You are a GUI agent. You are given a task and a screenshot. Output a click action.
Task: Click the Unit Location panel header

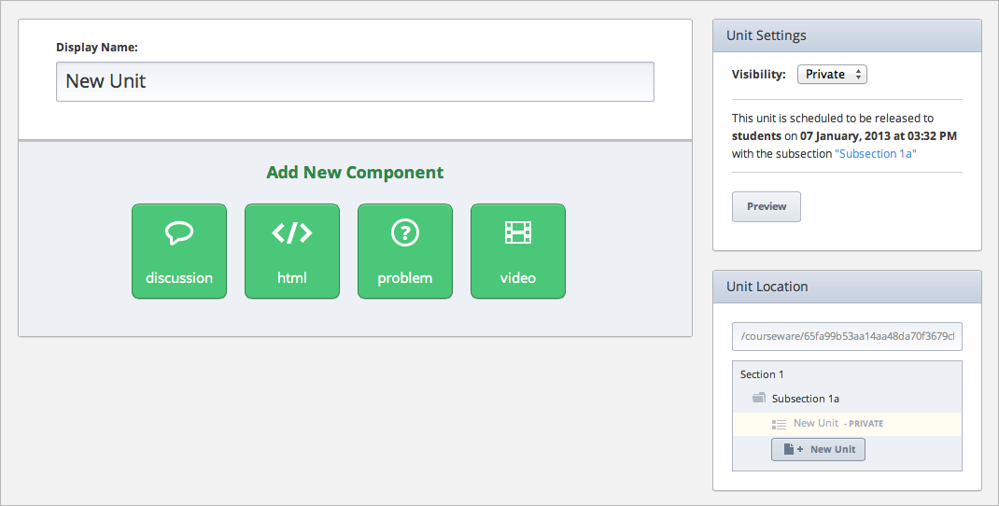tap(847, 287)
